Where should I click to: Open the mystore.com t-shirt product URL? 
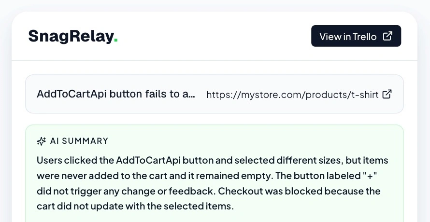(292, 95)
